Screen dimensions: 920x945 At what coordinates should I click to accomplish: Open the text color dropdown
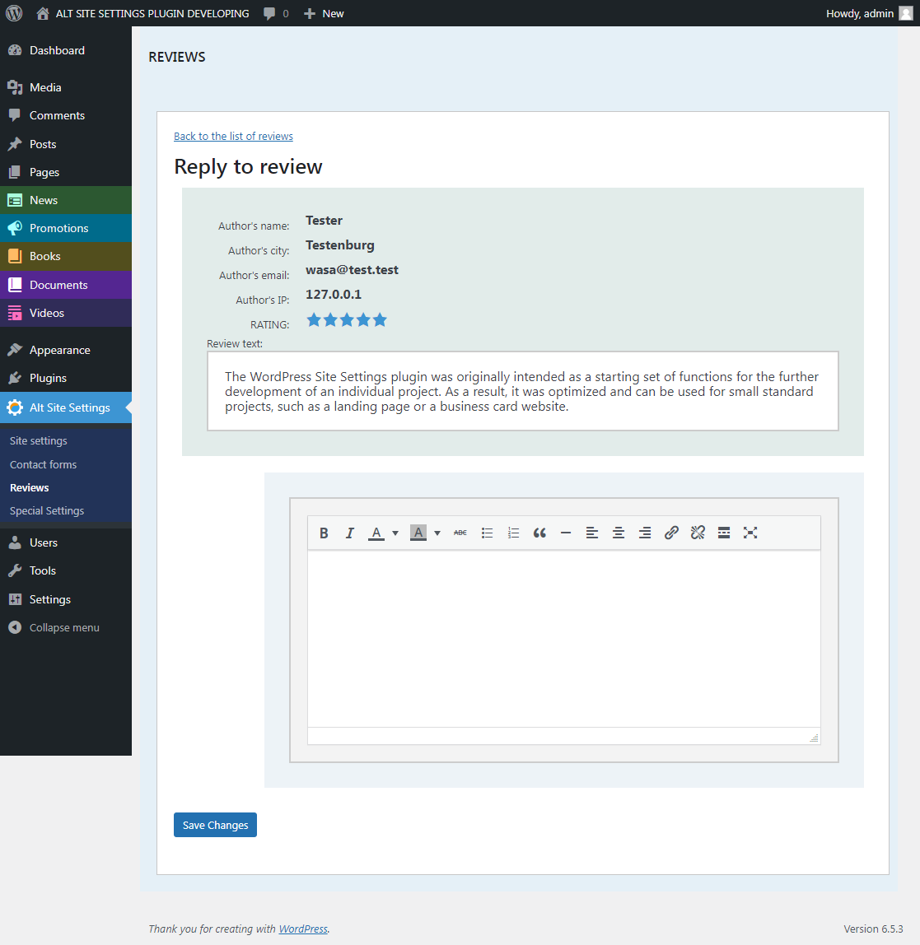[395, 533]
